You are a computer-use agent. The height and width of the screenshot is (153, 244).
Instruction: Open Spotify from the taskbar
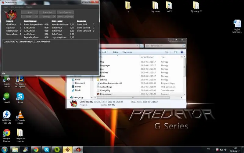point(57,150)
